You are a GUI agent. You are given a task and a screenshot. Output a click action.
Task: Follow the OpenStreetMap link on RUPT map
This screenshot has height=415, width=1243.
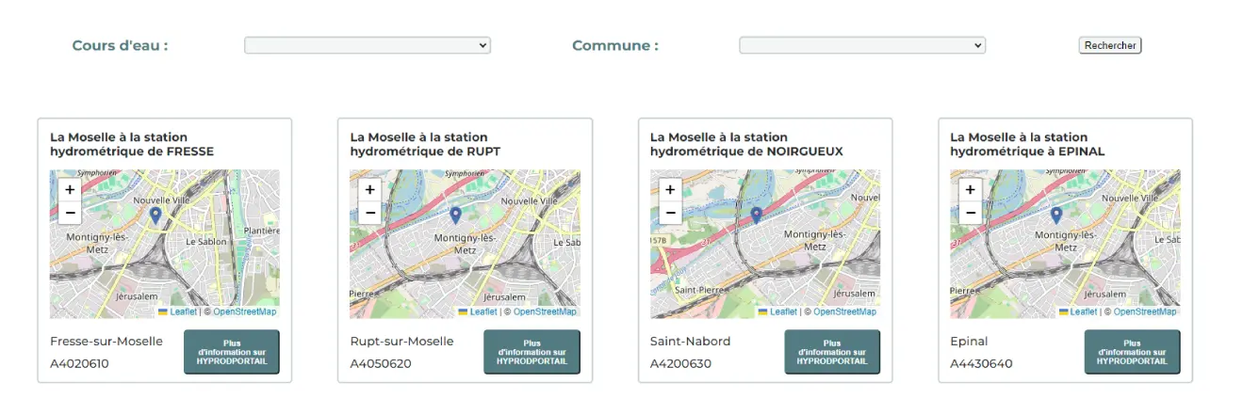click(x=545, y=311)
